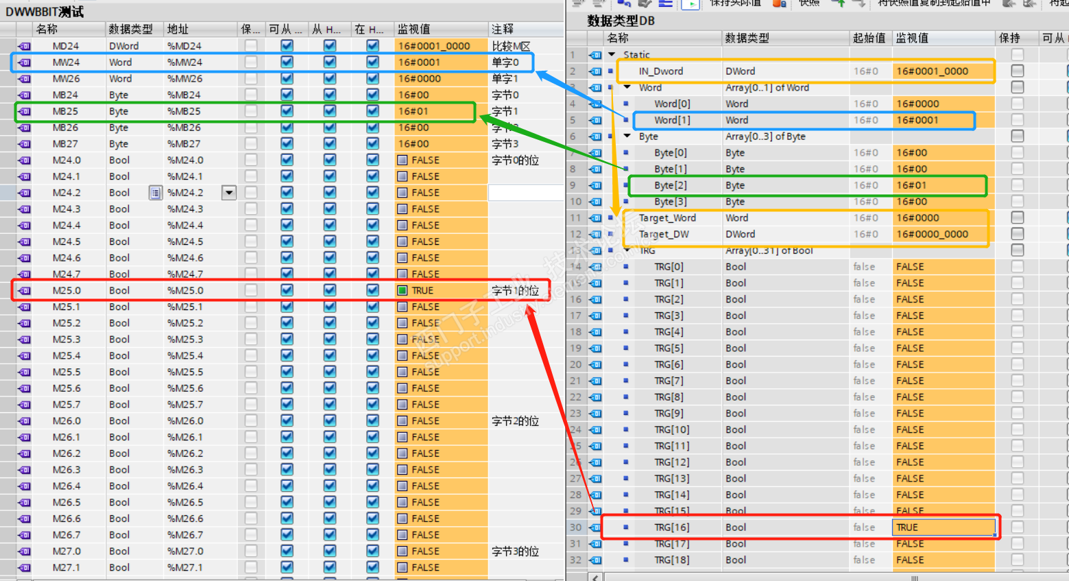Viewport: 1069px width, 581px height.
Task: Collapse the Byte array node
Action: [x=627, y=137]
